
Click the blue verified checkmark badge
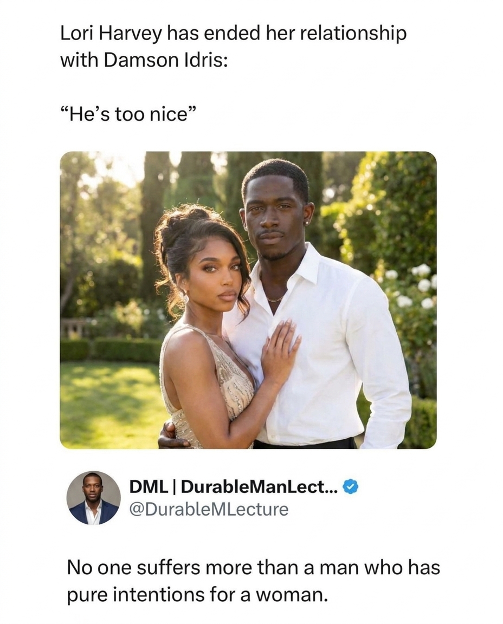(351, 487)
